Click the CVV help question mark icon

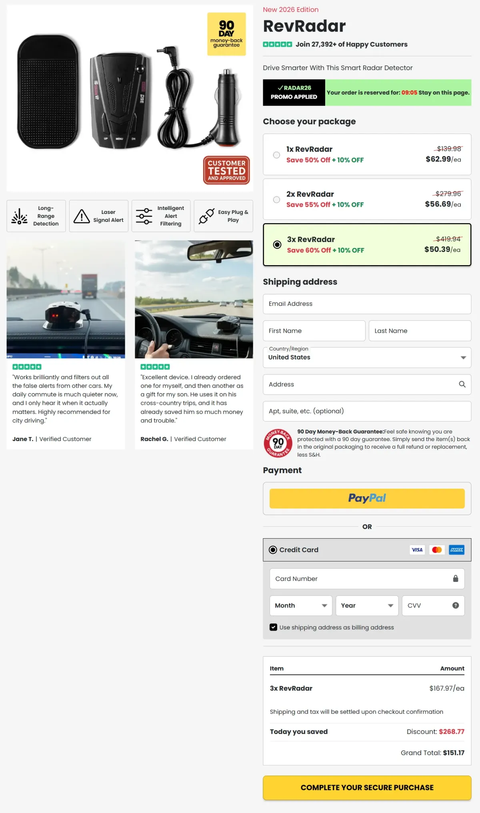click(455, 605)
